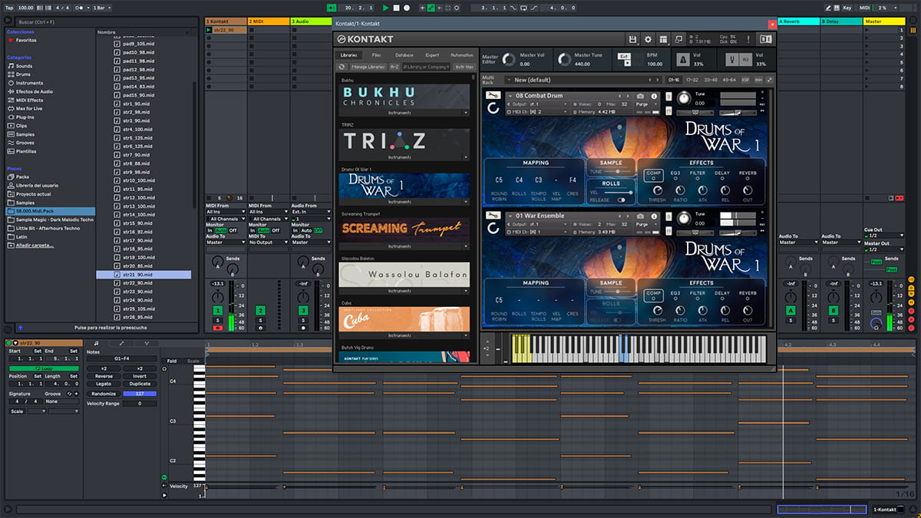Image resolution: width=921 pixels, height=518 pixels.
Task: Click the Kontakt window close button
Action: coord(772,24)
